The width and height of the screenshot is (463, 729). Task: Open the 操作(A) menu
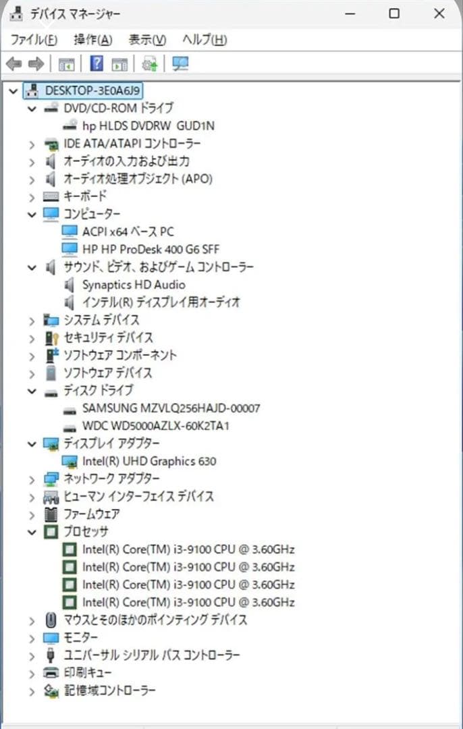pyautogui.click(x=92, y=40)
